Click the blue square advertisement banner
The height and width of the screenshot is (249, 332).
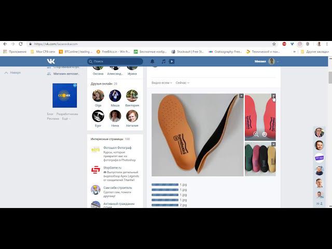click(x=64, y=95)
